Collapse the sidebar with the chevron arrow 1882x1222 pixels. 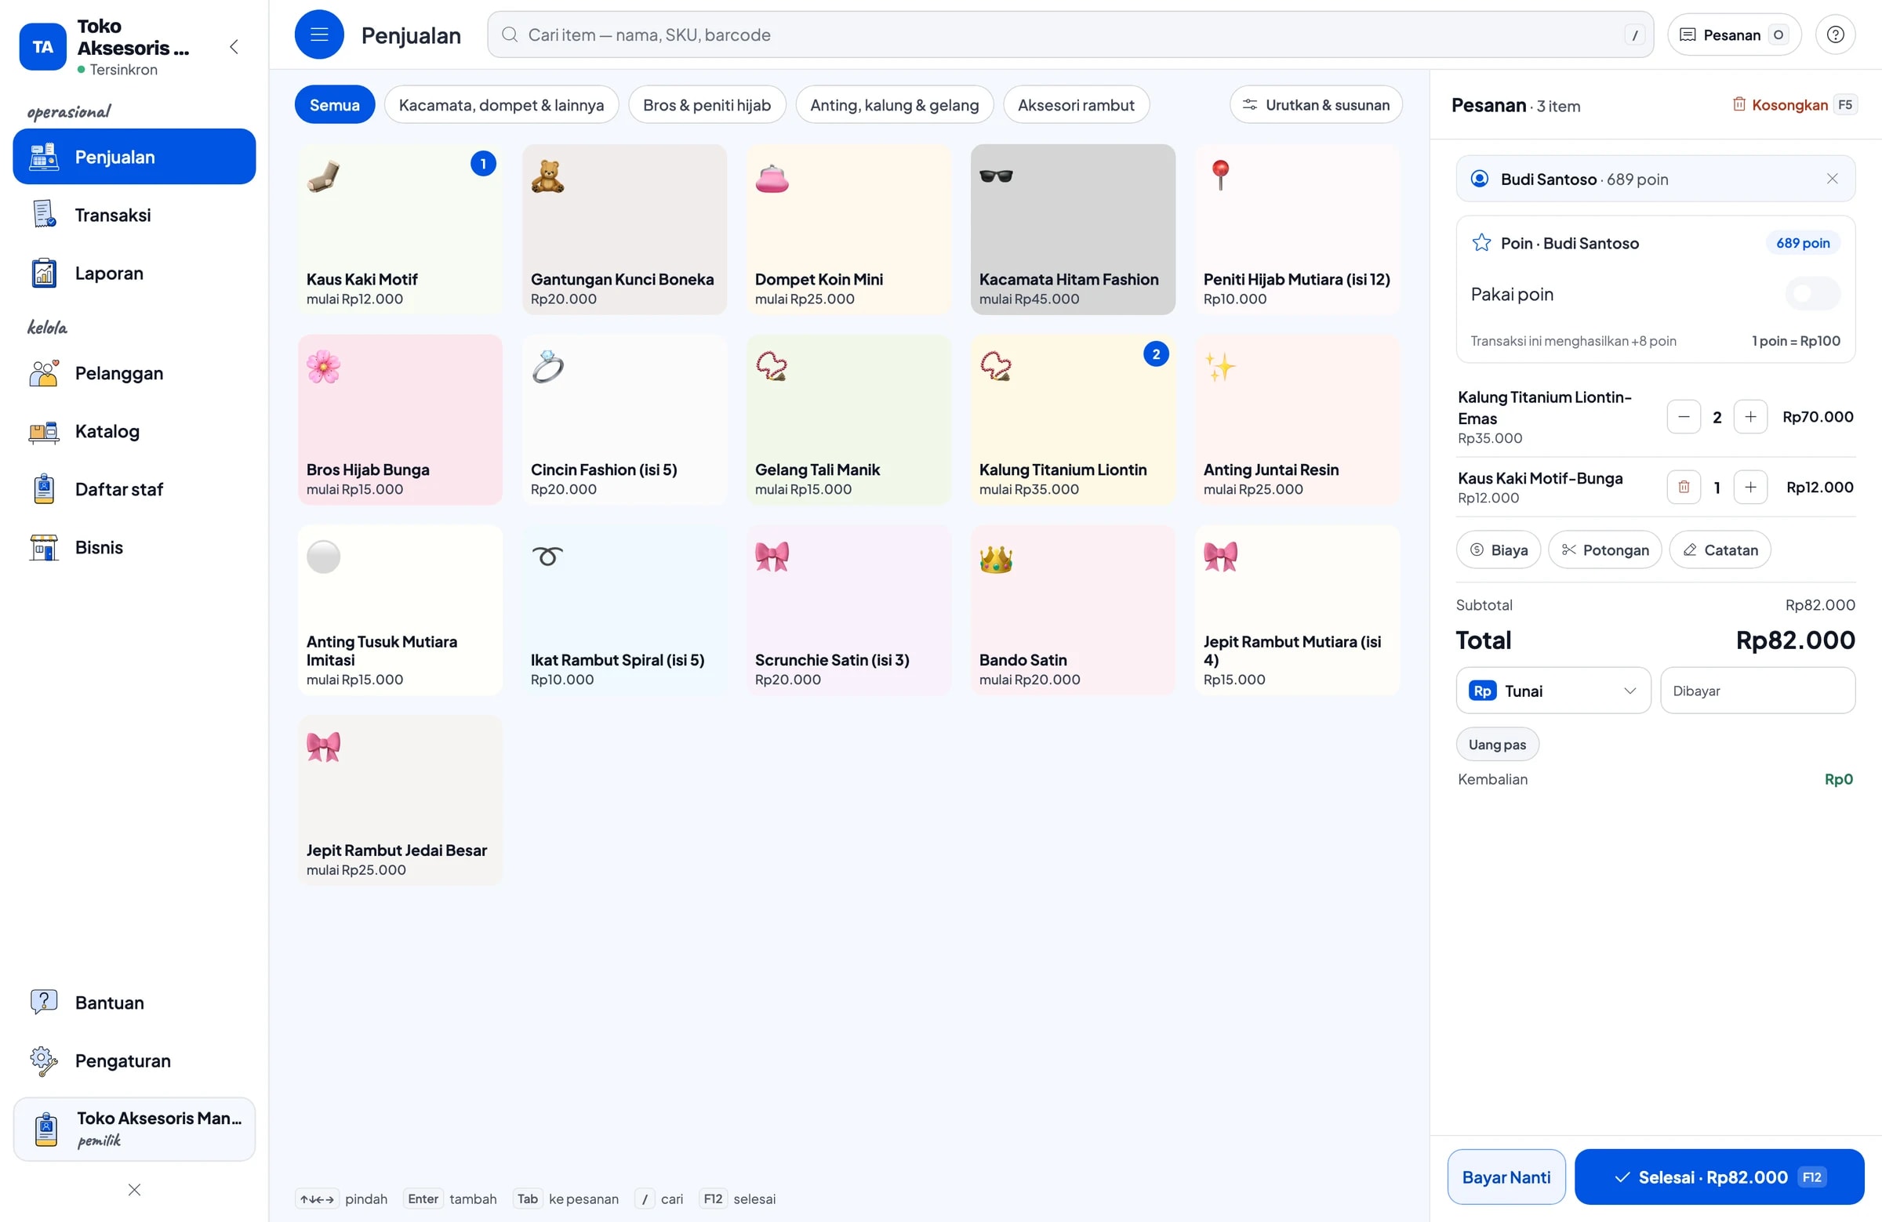(x=234, y=46)
